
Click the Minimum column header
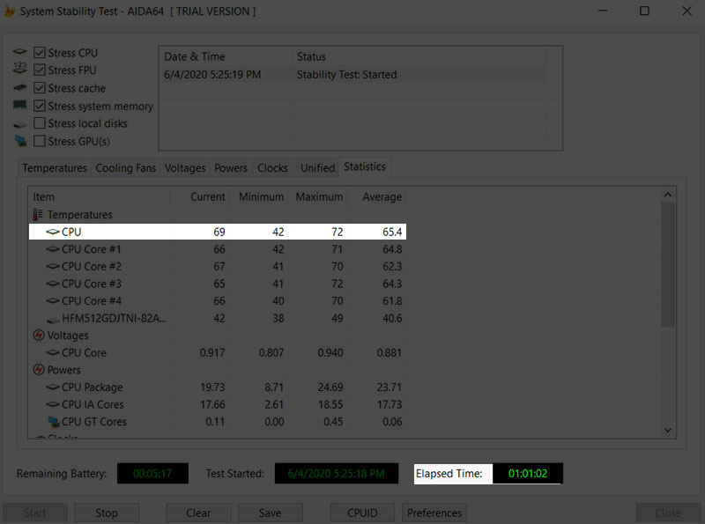point(258,197)
